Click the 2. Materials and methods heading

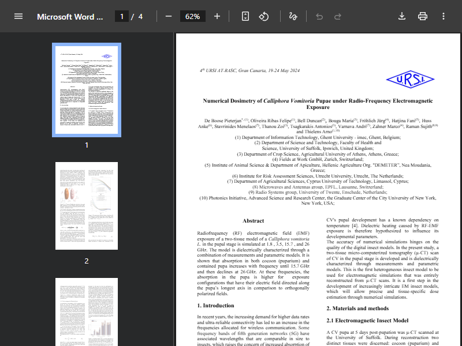(x=357, y=309)
